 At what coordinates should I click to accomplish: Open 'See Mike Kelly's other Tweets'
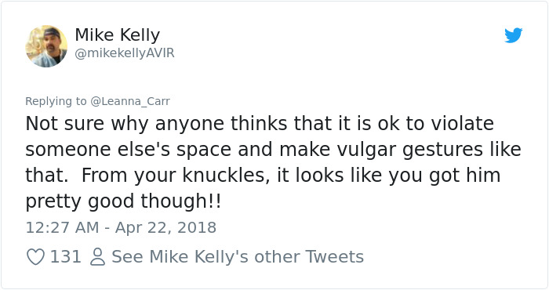click(238, 256)
